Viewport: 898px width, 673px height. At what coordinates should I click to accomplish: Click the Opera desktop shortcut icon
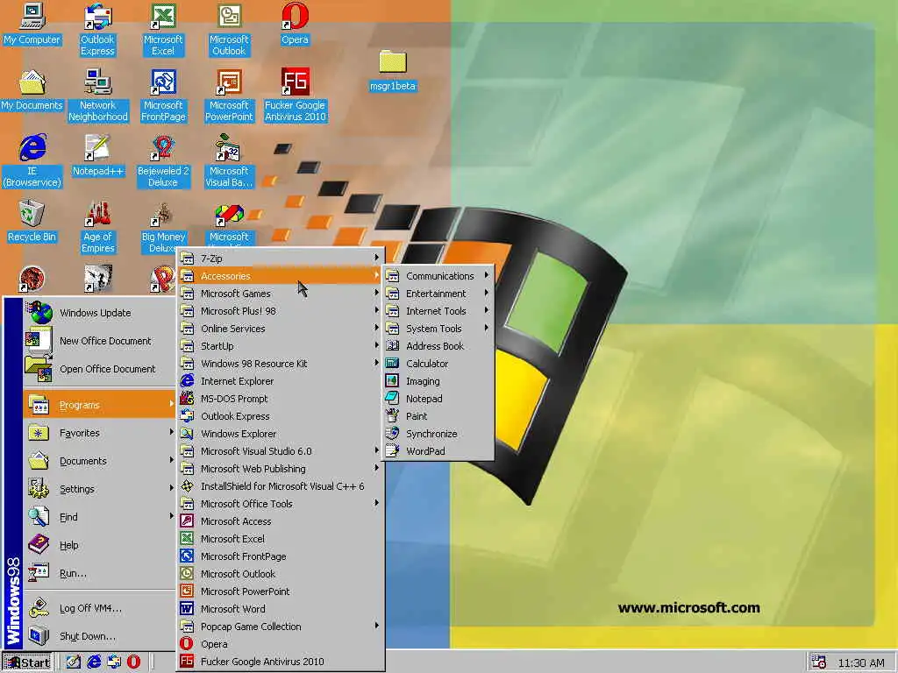(x=295, y=25)
